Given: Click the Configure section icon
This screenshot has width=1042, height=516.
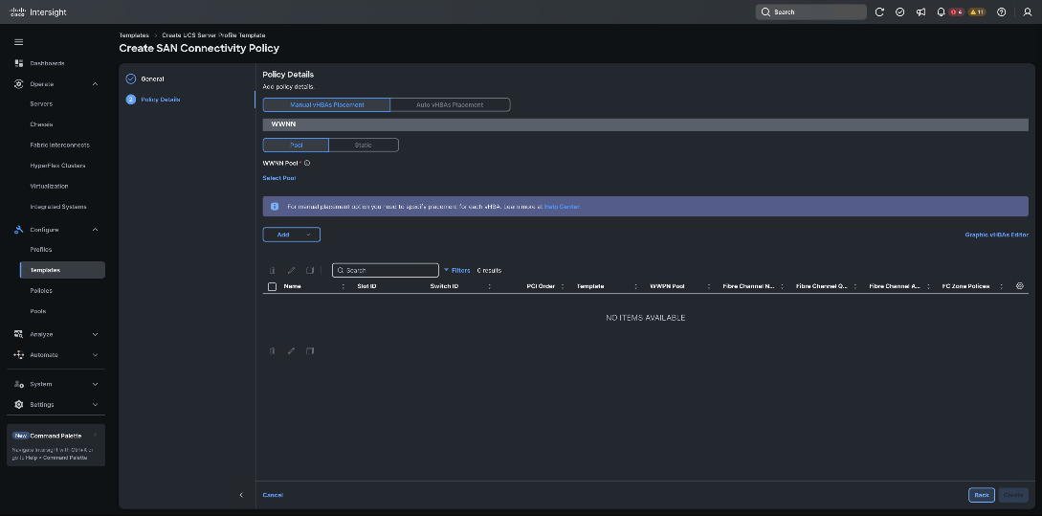Looking at the screenshot, I should pos(18,230).
